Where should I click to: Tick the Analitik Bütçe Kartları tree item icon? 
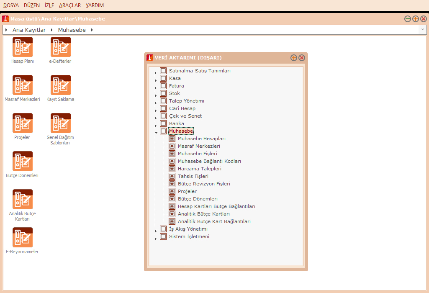tap(172, 214)
